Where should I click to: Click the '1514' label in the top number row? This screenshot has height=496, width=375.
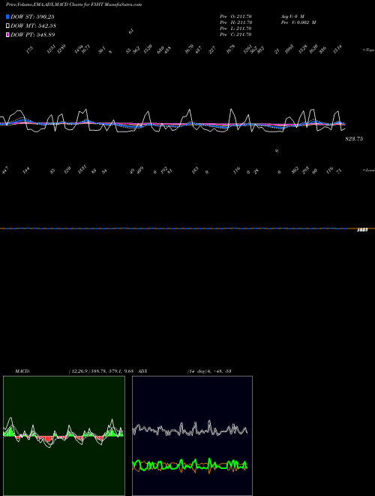[337, 49]
